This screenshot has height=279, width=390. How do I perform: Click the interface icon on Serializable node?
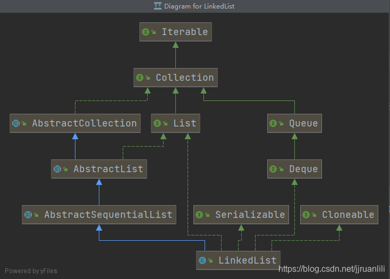click(x=199, y=215)
